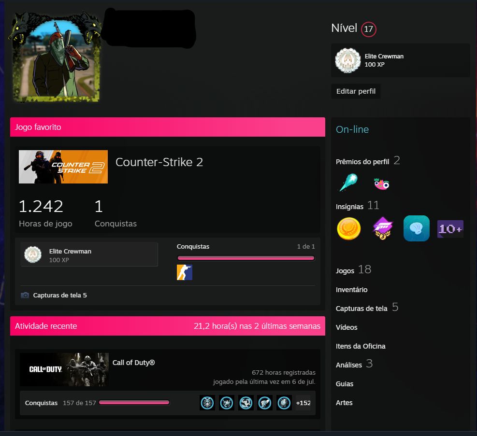Click the pink bird profile award icon
This screenshot has width=477, height=436.
381,184
